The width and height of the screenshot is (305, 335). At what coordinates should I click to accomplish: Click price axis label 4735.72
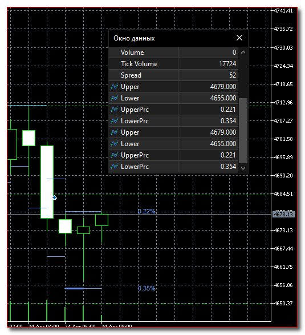283,29
